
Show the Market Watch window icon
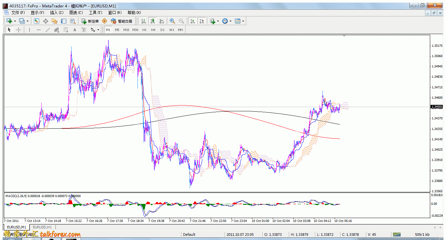coord(36,21)
